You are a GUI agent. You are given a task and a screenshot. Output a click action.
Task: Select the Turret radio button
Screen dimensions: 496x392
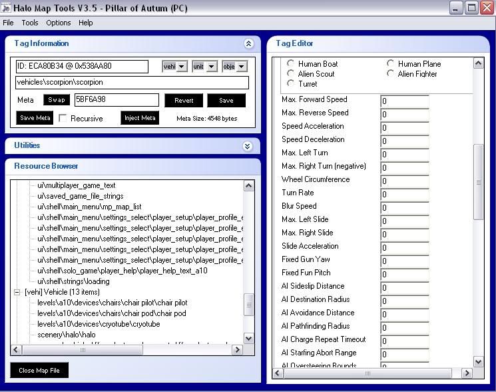pyautogui.click(x=290, y=83)
